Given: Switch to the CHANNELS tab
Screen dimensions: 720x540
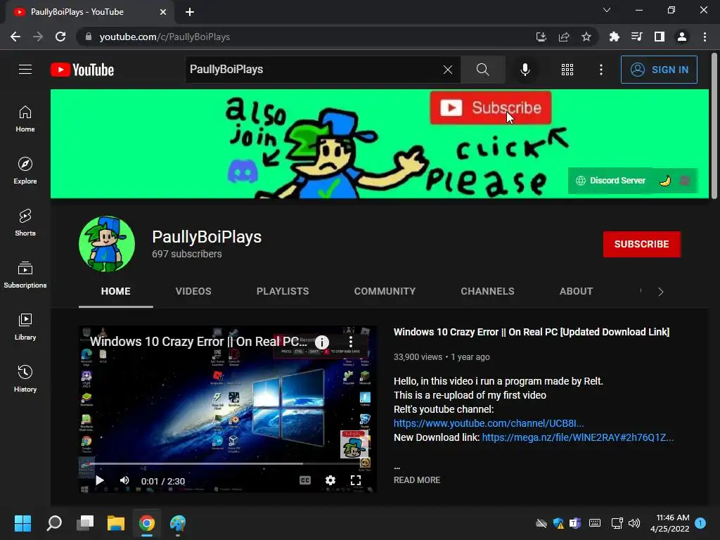Looking at the screenshot, I should [487, 291].
